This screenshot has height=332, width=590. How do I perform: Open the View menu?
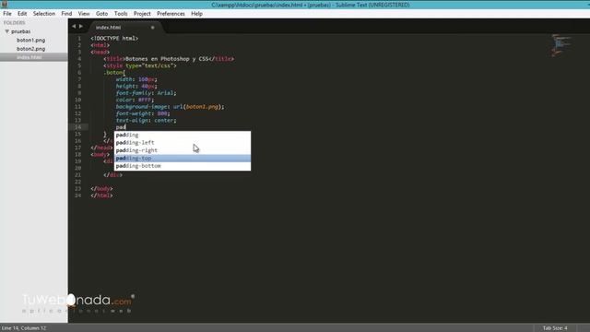(84, 14)
